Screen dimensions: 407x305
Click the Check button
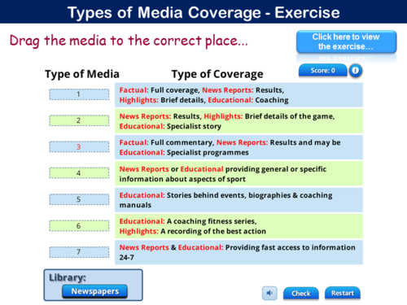pos(301,294)
